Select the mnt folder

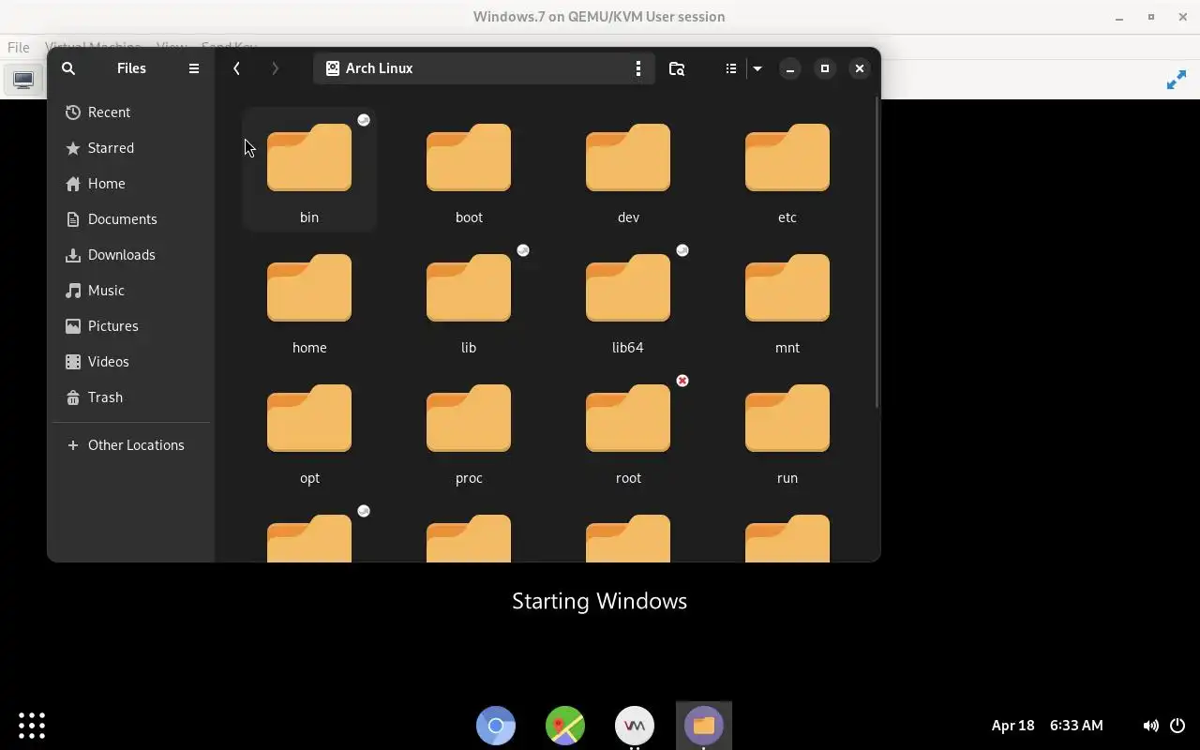pos(787,299)
